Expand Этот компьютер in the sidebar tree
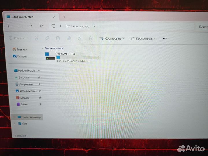Screen dimensions: 208x156 (x=14, y=117)
